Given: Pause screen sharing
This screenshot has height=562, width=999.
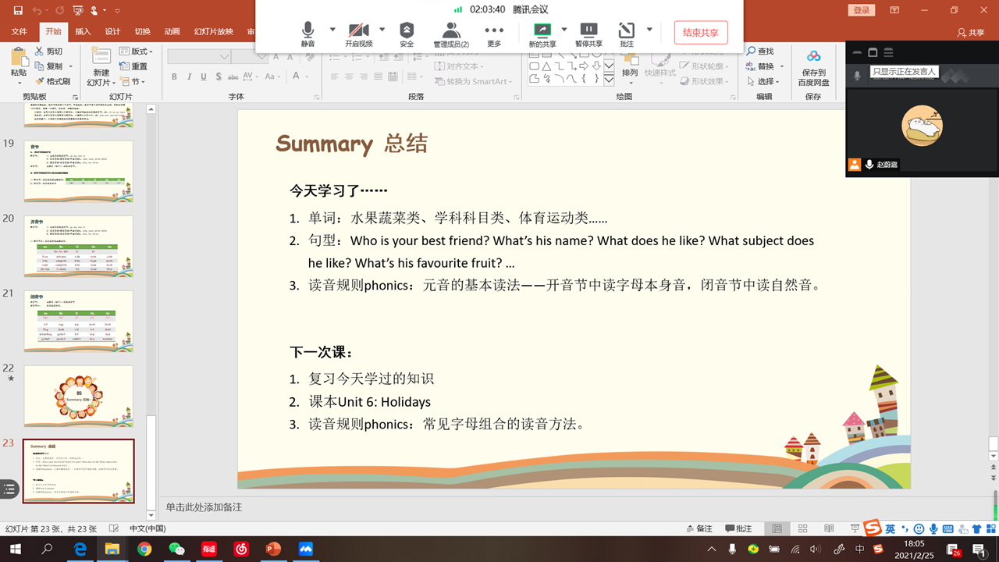Looking at the screenshot, I should (x=588, y=33).
